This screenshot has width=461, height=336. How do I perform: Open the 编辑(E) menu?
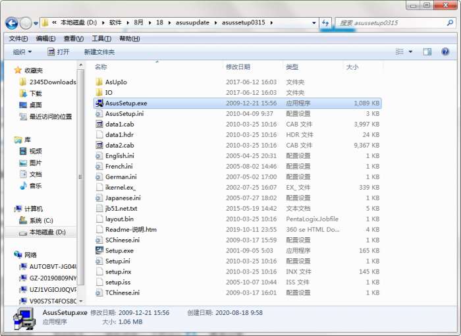tap(45, 39)
